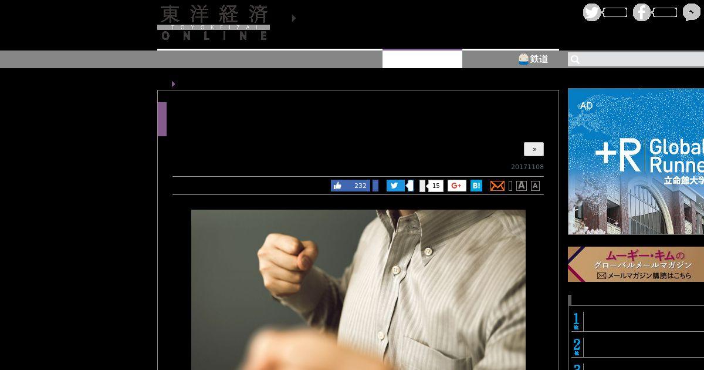
Task: Click the small arrow beside the logo
Action: pyautogui.click(x=294, y=18)
